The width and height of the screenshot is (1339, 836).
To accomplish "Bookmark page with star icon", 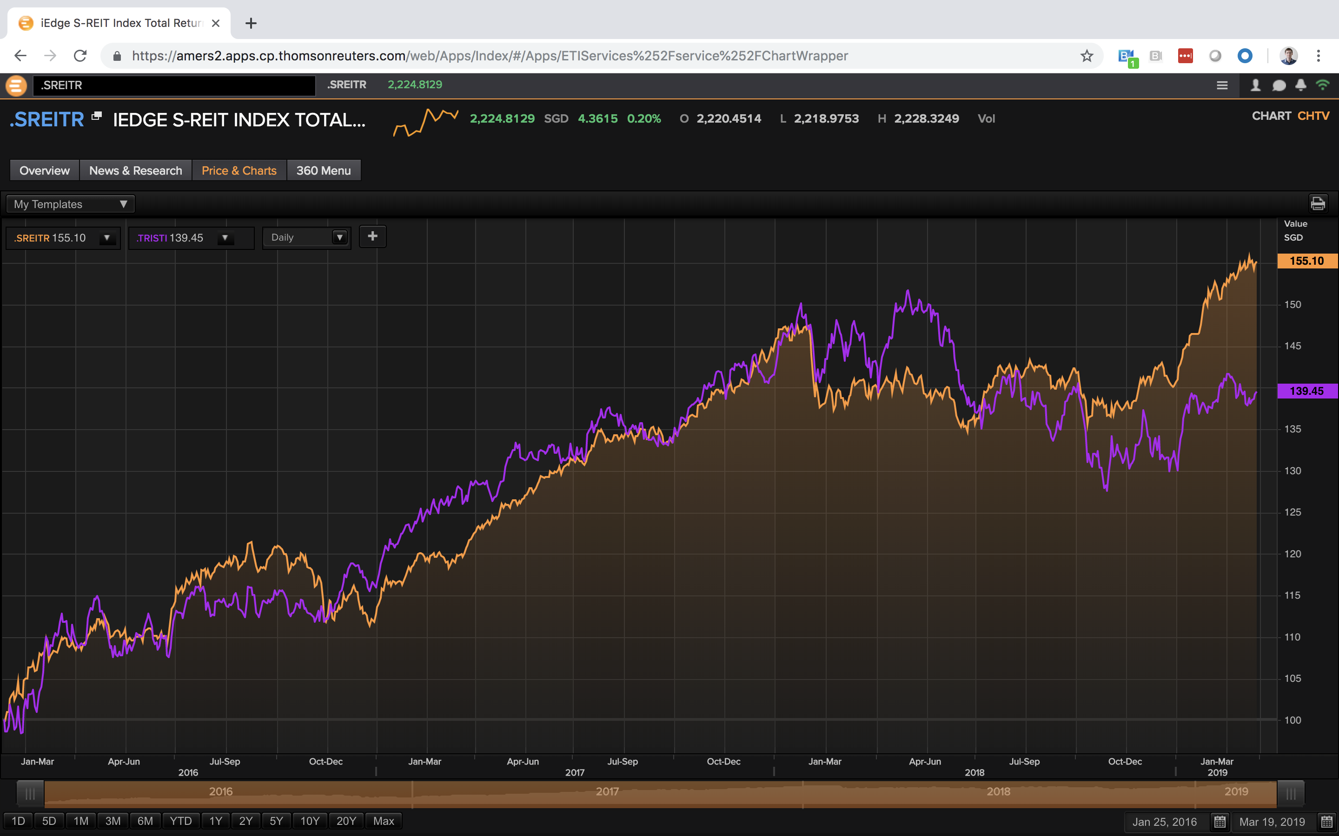I will [1087, 56].
